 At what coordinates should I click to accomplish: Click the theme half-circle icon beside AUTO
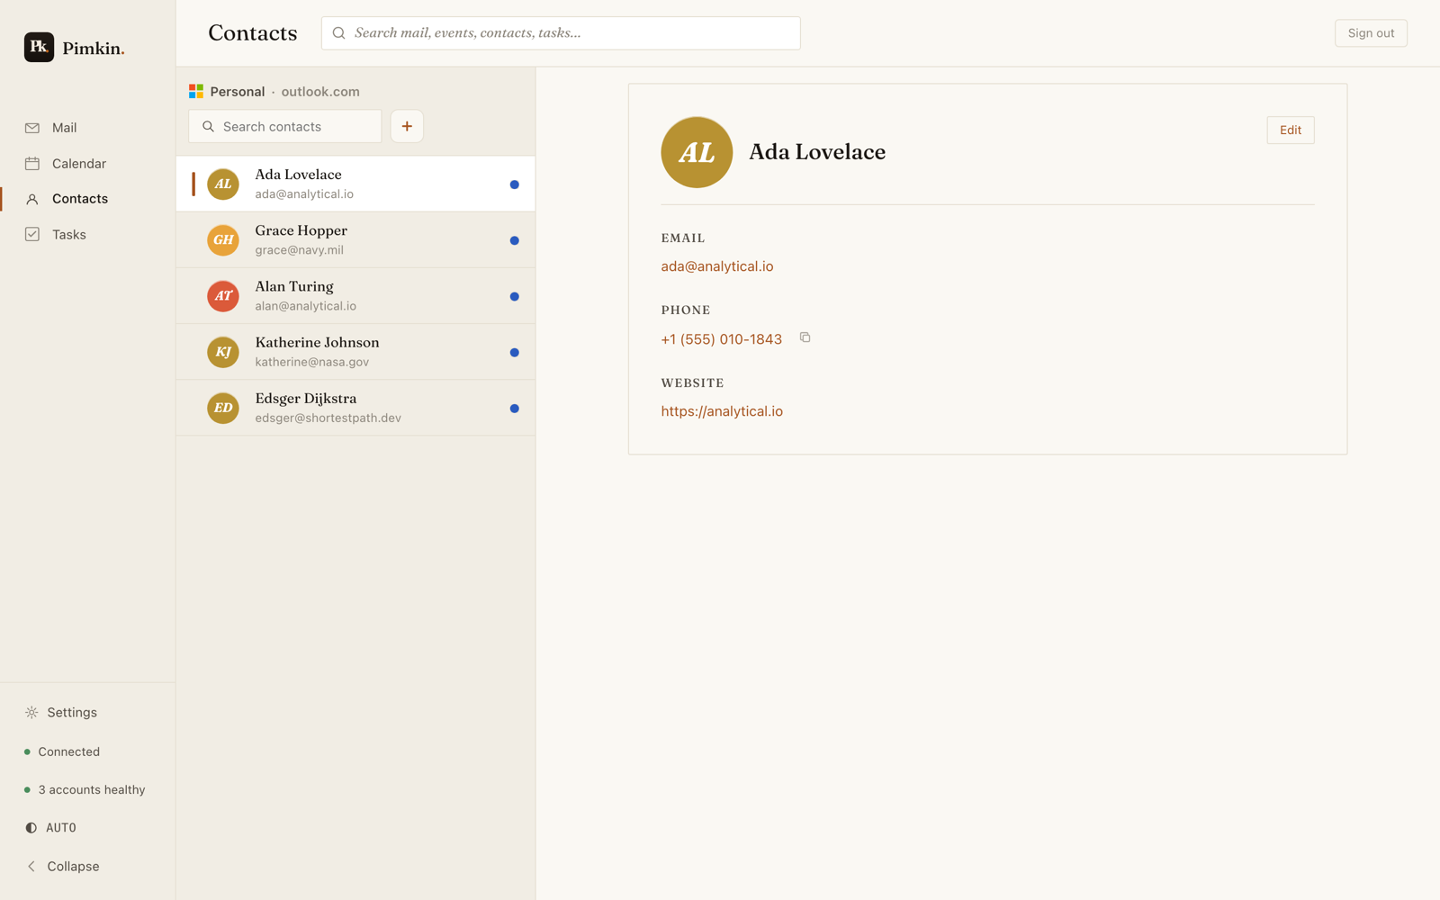pos(31,827)
